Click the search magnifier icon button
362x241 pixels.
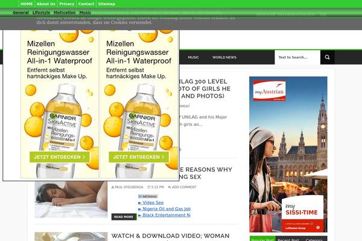click(x=327, y=57)
